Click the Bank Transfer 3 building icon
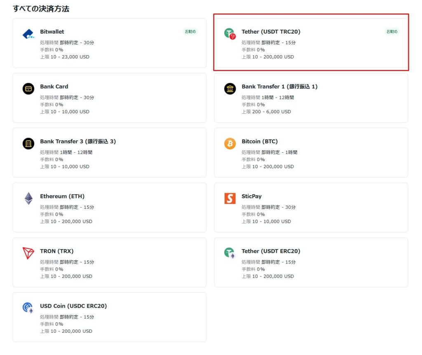 pos(28,144)
